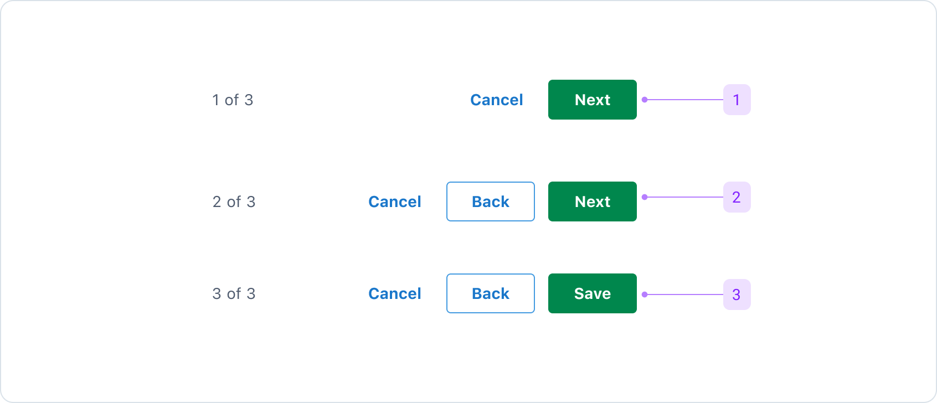Select annotation badge labeled 1
Image resolution: width=937 pixels, height=403 pixels.
(x=737, y=100)
